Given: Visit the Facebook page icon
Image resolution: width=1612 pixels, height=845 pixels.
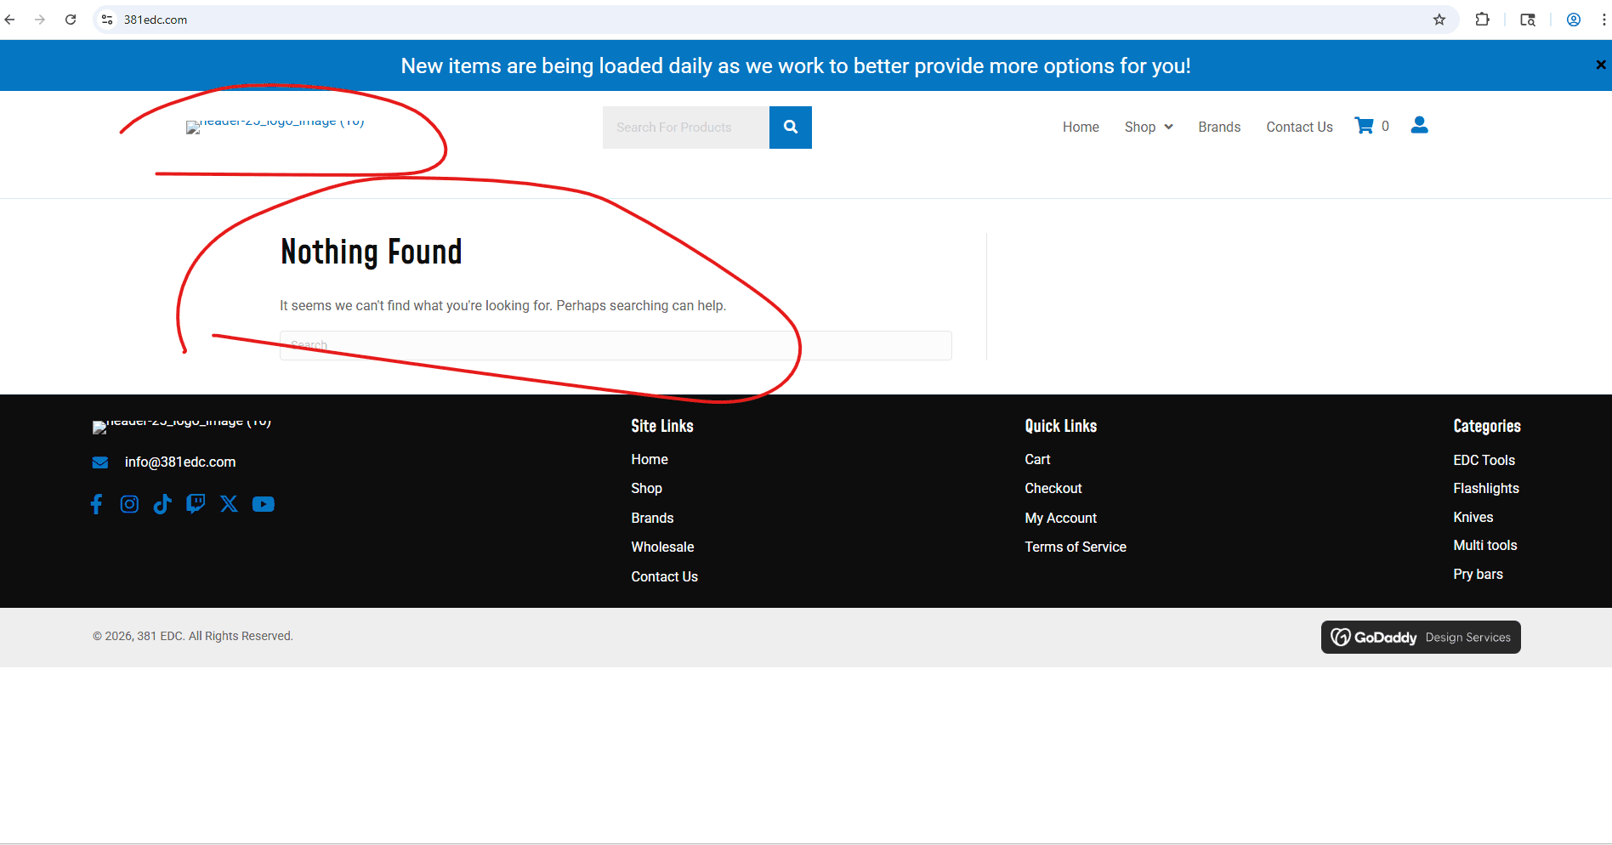Looking at the screenshot, I should coord(97,504).
